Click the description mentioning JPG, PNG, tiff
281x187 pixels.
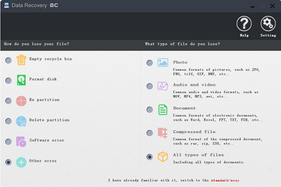(216, 72)
